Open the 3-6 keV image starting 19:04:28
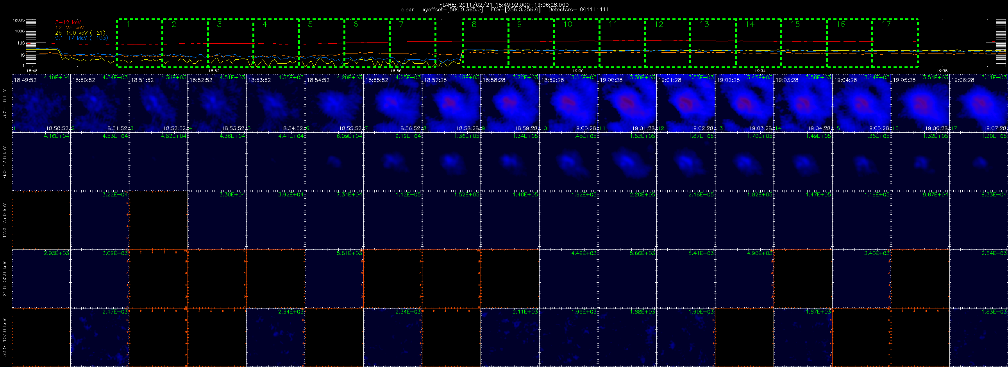Viewport: 1008px width, 367px height. pyautogui.click(x=862, y=103)
